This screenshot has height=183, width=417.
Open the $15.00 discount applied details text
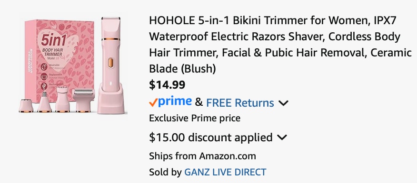tap(211, 137)
